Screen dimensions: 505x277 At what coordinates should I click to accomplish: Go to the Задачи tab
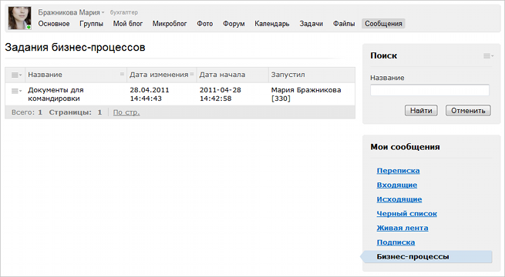(x=311, y=24)
